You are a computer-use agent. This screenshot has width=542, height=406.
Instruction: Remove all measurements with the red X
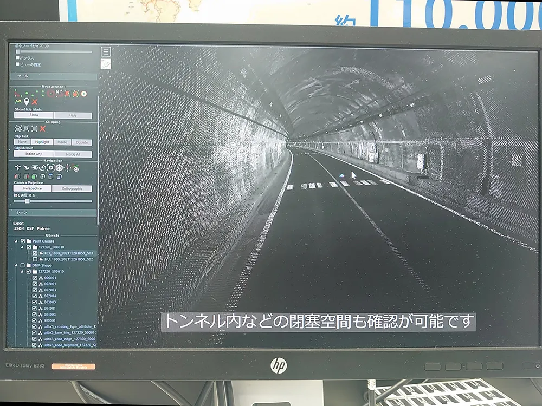[35, 101]
